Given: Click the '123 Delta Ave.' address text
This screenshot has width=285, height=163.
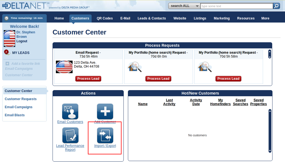Looking at the screenshot, I should point(85,62).
